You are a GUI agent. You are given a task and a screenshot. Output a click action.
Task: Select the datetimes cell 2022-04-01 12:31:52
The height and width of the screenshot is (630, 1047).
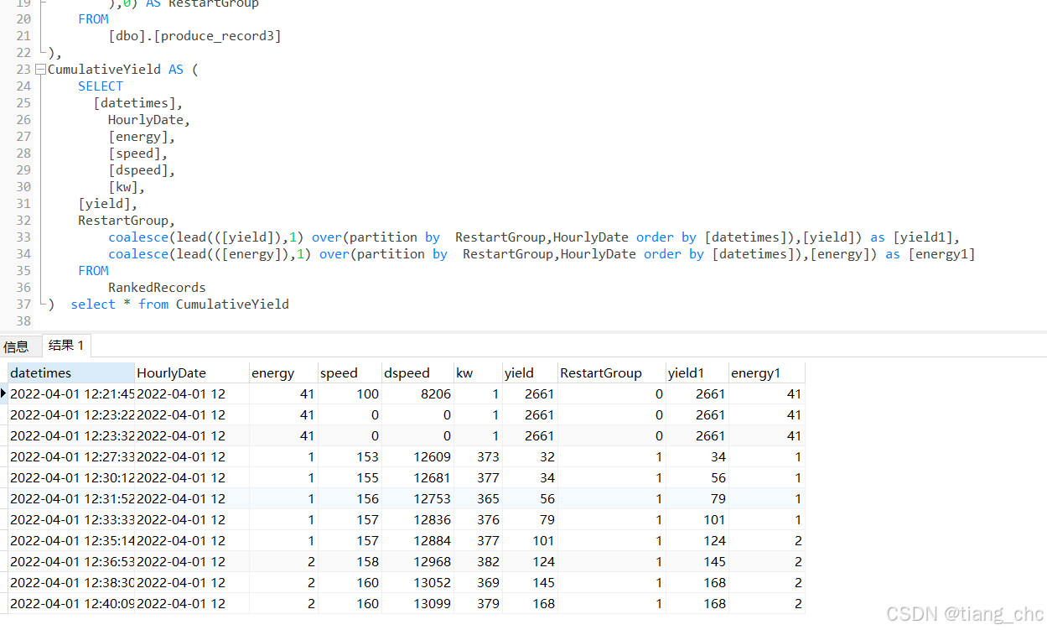(72, 498)
